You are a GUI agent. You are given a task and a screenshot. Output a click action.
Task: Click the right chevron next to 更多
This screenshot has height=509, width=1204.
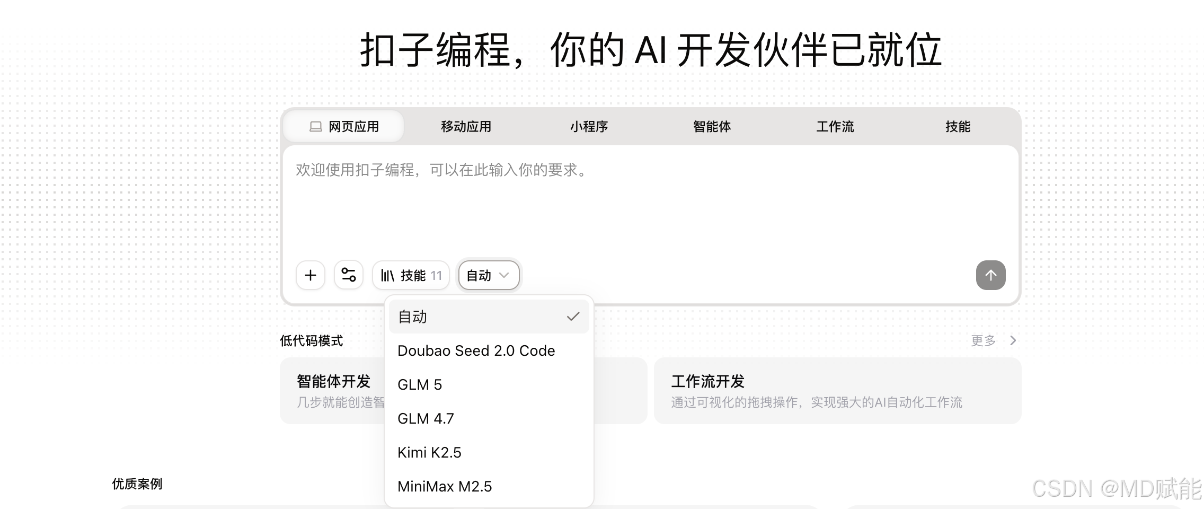coord(1013,340)
